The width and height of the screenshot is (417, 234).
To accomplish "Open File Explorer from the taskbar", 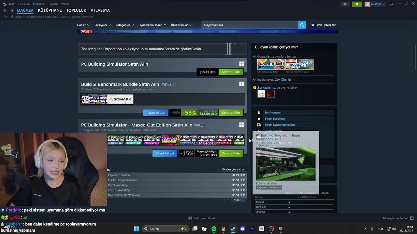I will (204, 229).
